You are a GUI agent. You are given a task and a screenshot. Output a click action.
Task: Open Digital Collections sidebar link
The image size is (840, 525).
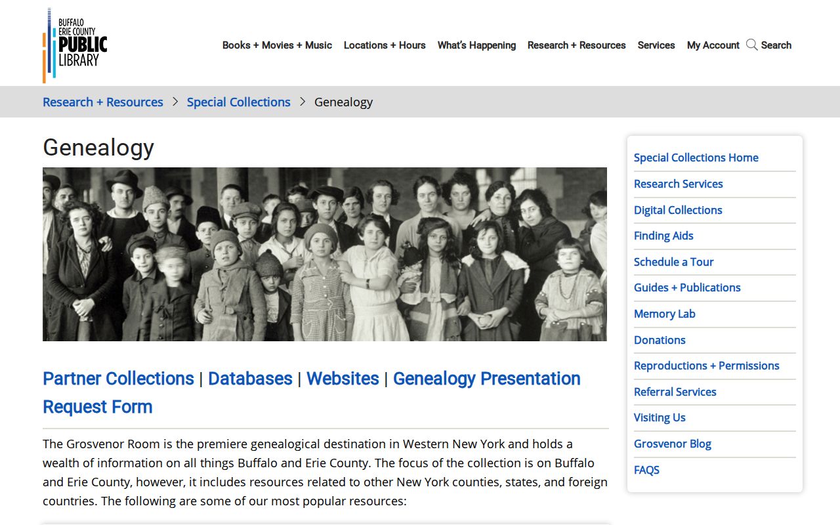[x=678, y=210]
